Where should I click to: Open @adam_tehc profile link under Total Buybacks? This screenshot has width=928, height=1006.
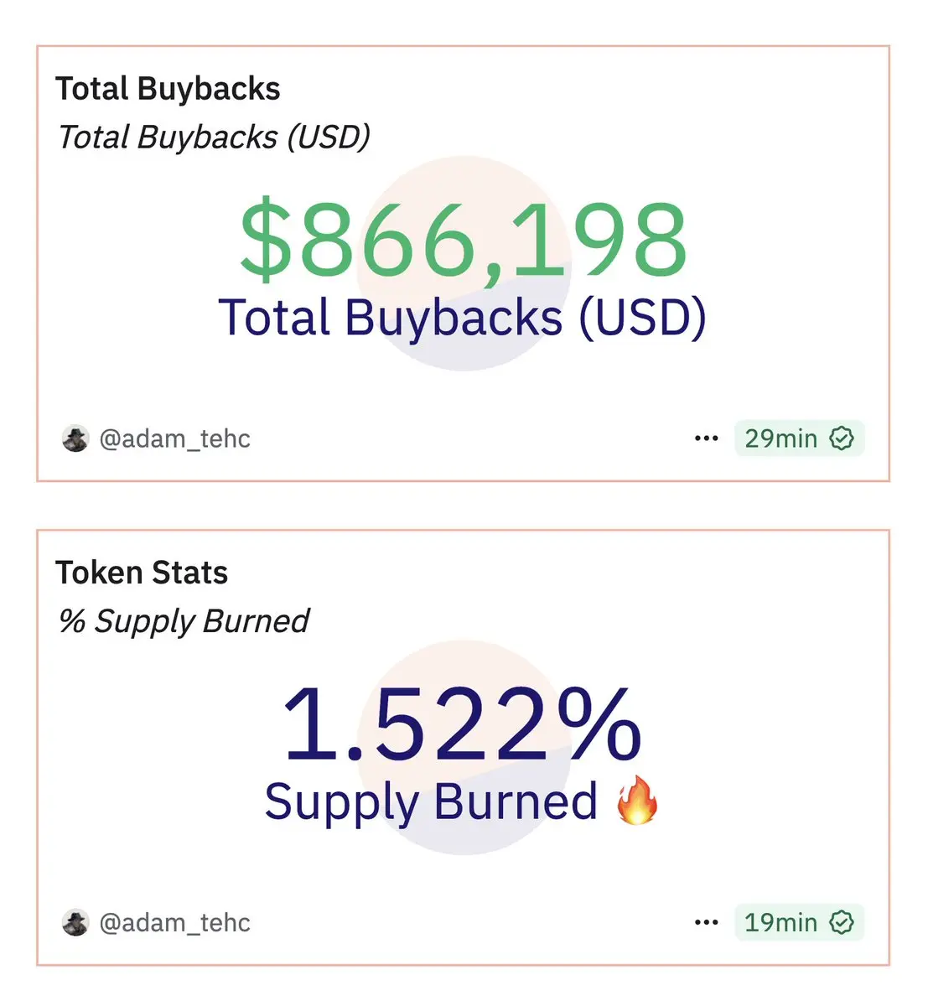point(174,438)
